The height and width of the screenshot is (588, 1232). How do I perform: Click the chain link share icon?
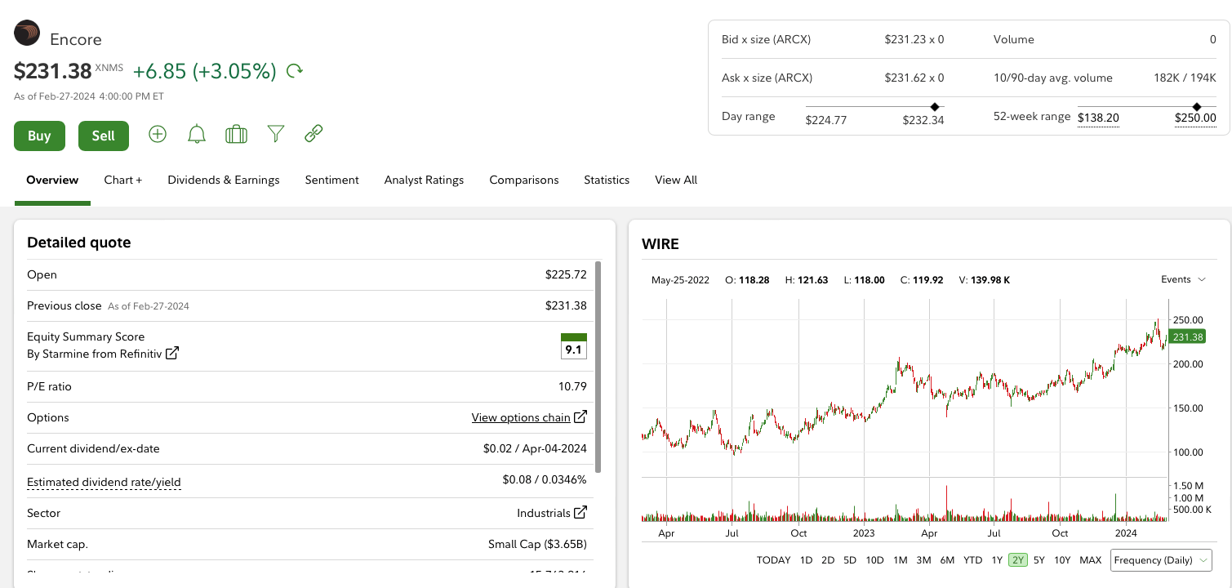pyautogui.click(x=314, y=134)
